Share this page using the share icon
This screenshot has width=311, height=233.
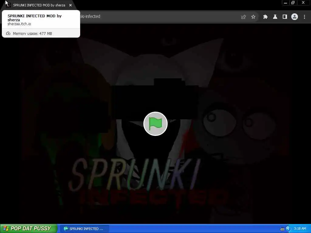click(243, 17)
